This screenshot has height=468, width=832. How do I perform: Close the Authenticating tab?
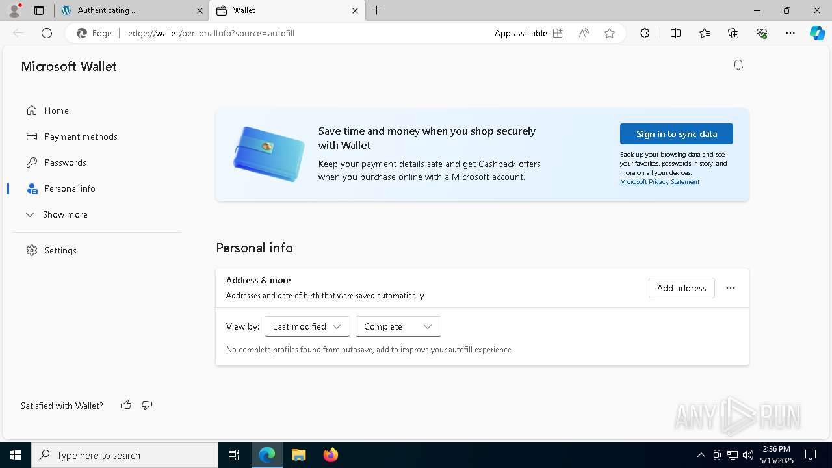(200, 10)
